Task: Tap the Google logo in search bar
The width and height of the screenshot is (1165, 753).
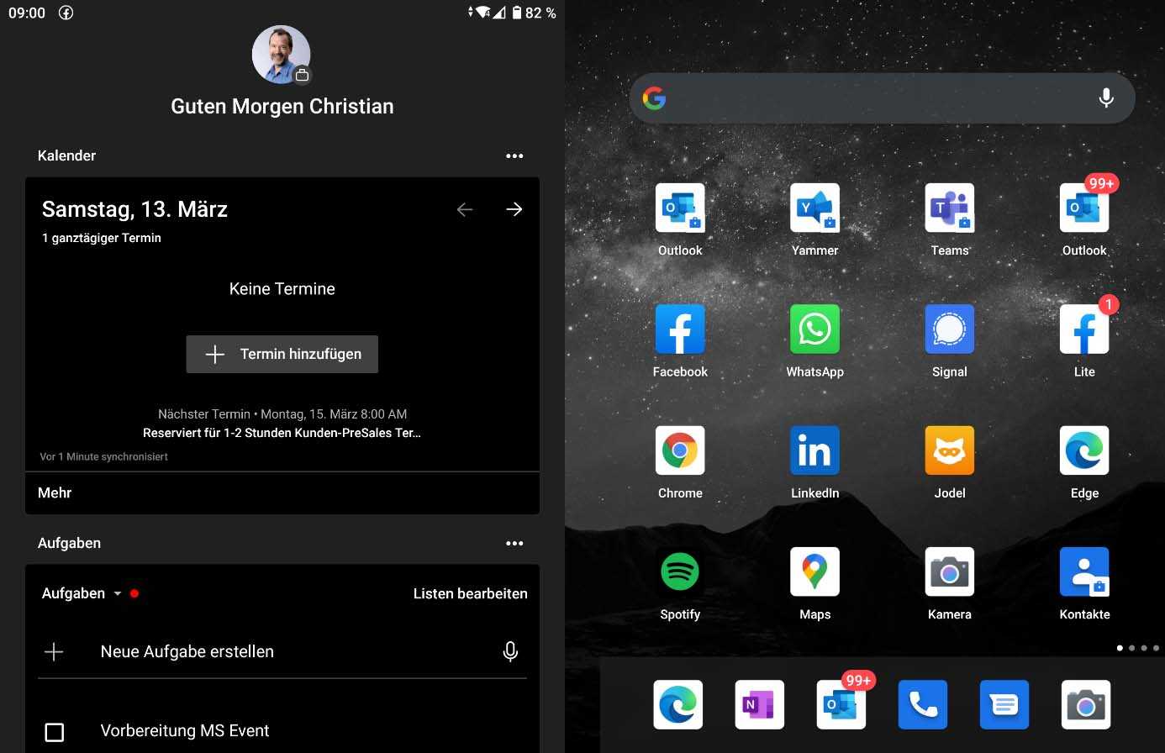Action: [x=655, y=98]
